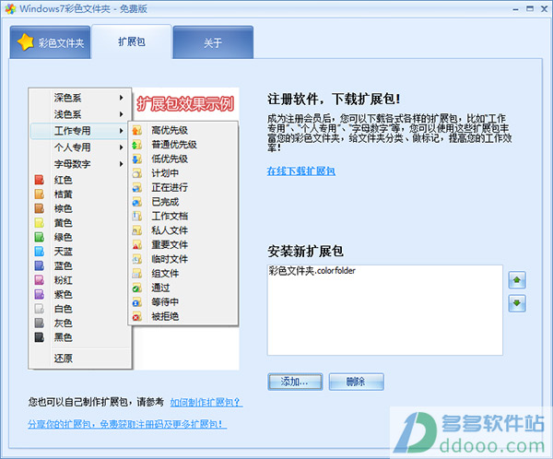Select the 个人专用 menu item
Viewport: 553px width, 459px height.
pyautogui.click(x=79, y=147)
